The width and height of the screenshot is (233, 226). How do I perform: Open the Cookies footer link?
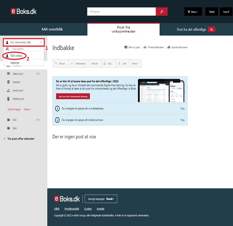click(x=88, y=209)
